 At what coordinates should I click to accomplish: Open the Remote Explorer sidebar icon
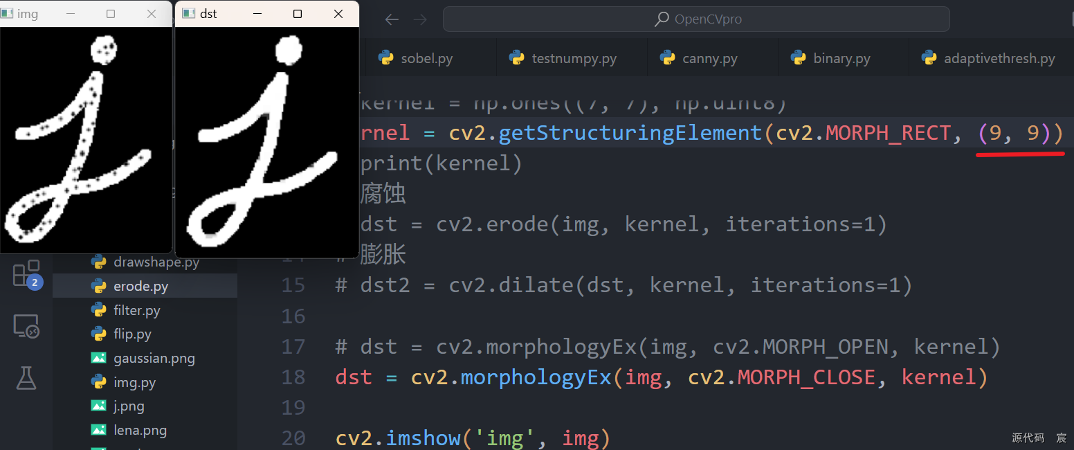(26, 325)
